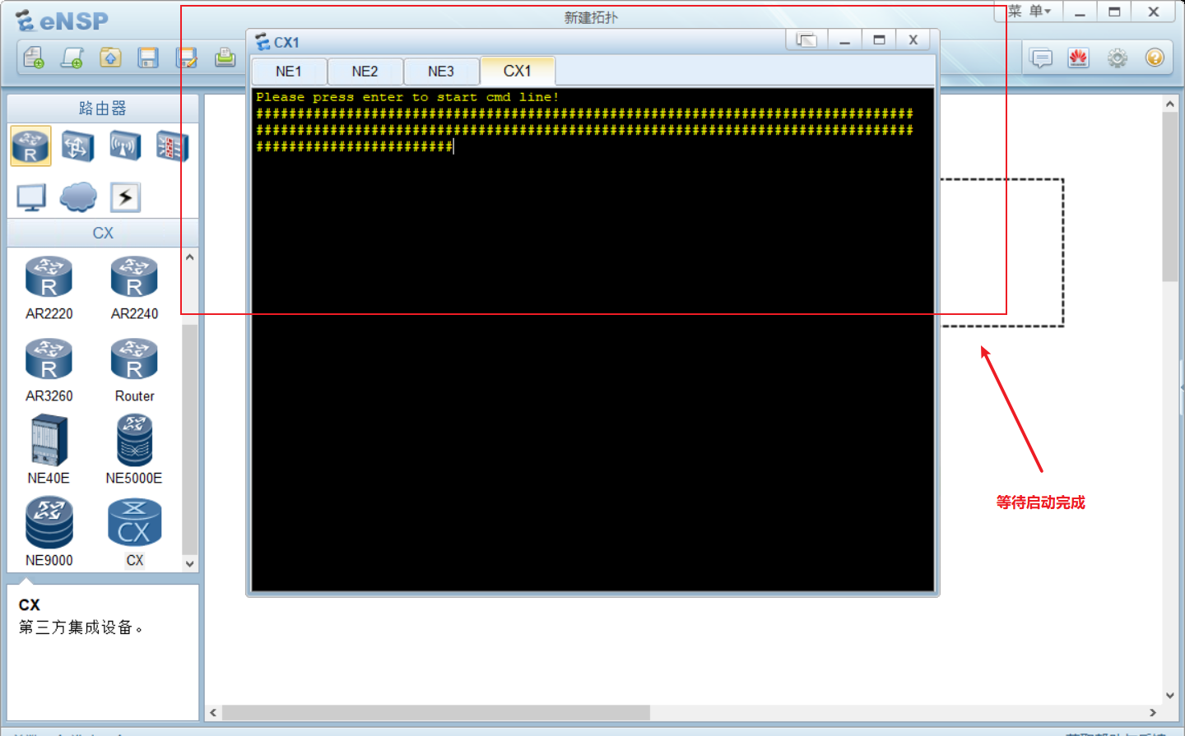Click the CX1 window detach button
Viewport: 1185px width, 736px height.
806,39
